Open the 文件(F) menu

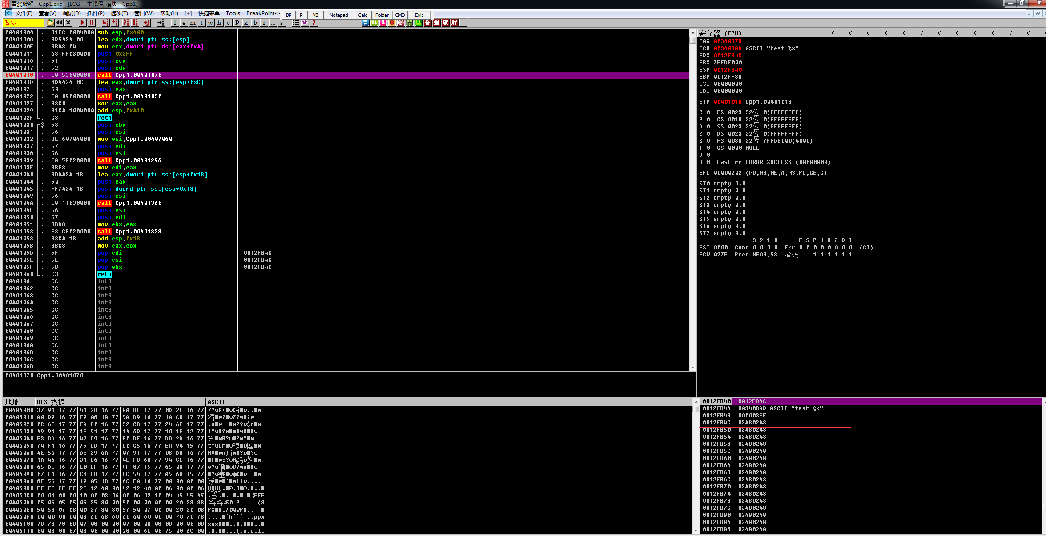coord(24,13)
